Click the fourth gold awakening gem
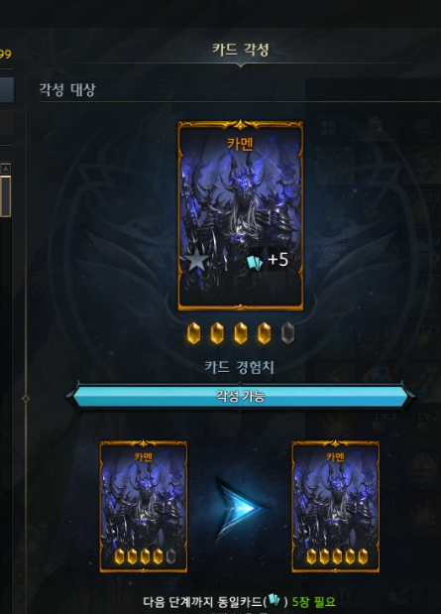 tap(265, 333)
